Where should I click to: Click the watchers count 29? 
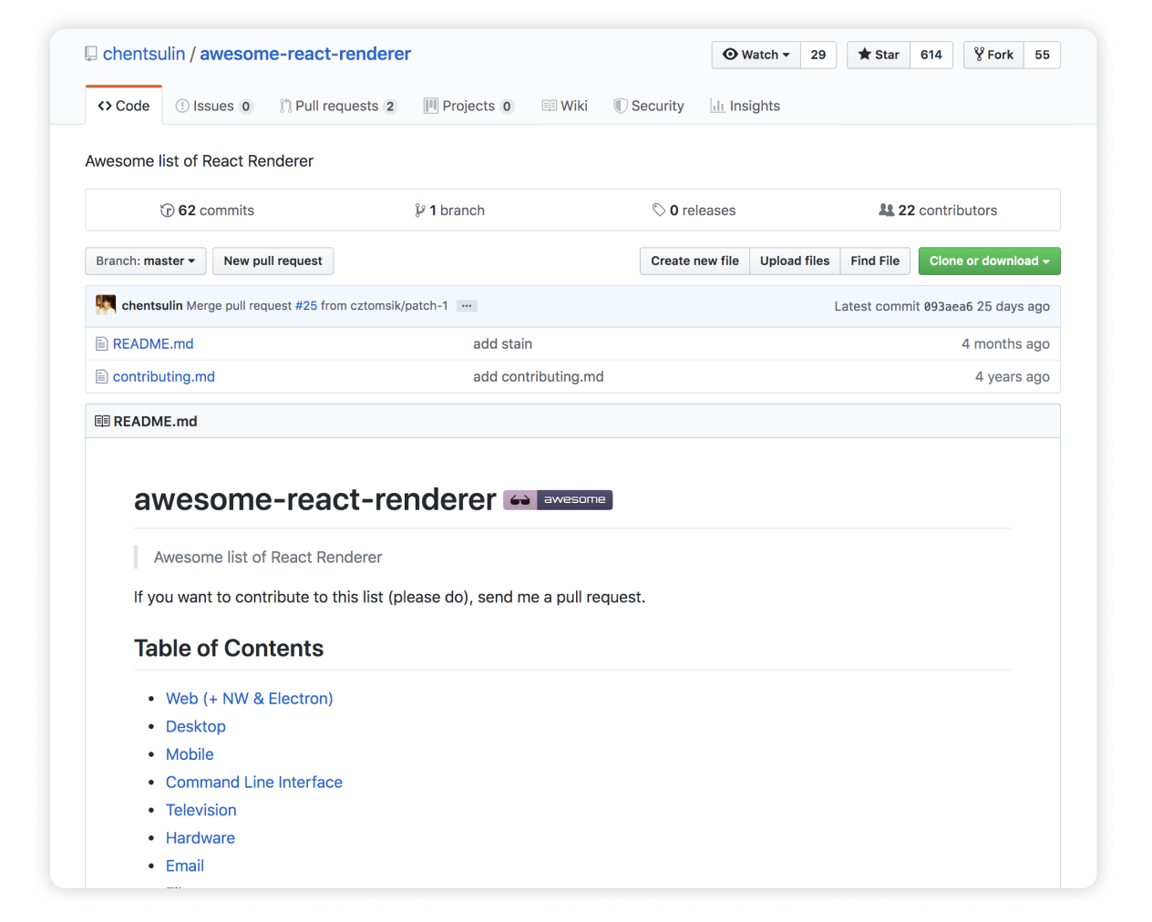click(x=818, y=55)
